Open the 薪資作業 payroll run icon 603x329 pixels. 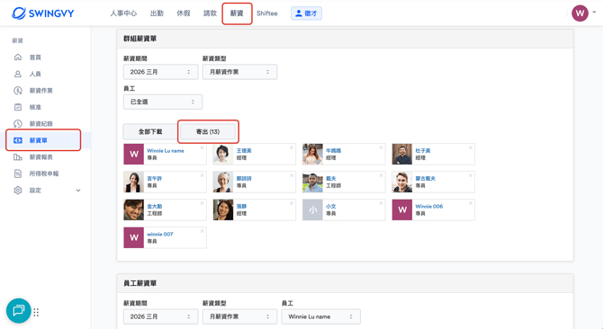18,91
